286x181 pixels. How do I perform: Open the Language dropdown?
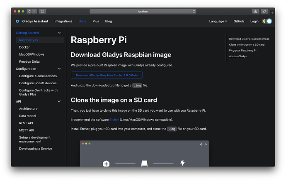click(218, 21)
